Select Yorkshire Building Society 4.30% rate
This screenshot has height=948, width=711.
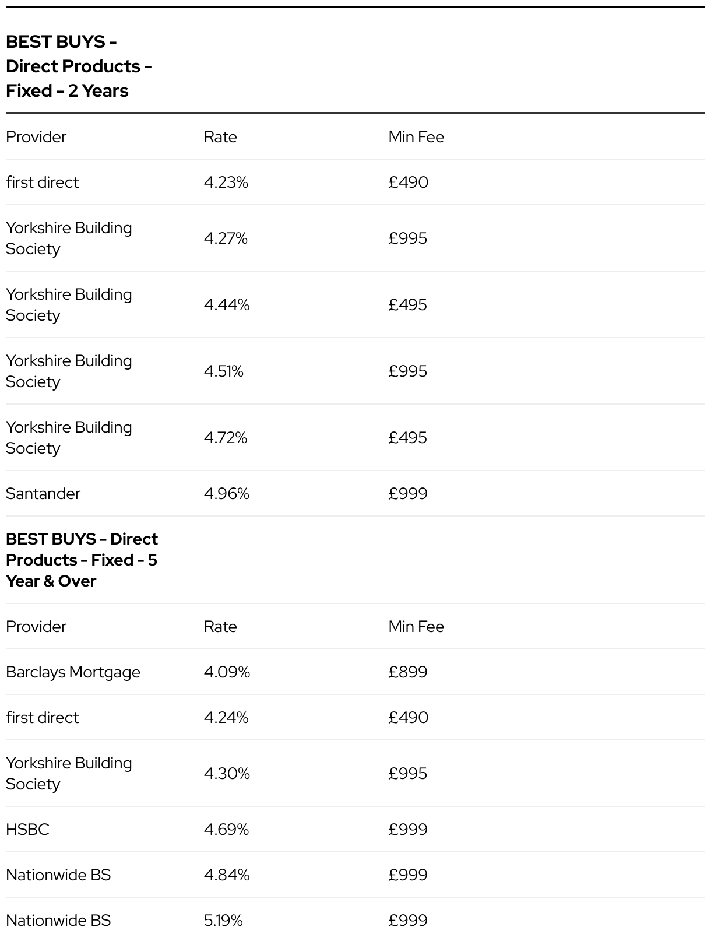click(227, 774)
